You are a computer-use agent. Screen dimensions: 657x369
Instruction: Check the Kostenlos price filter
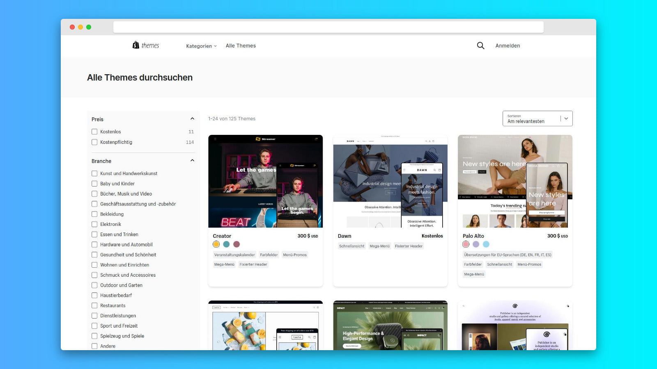pos(94,132)
